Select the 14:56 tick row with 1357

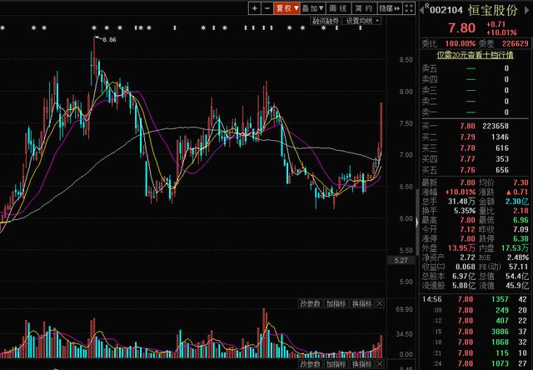[476, 299]
